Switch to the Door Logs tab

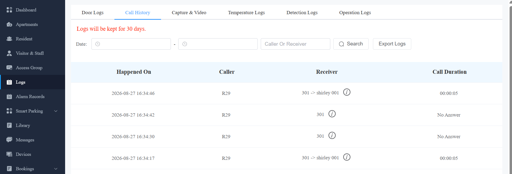pos(92,13)
